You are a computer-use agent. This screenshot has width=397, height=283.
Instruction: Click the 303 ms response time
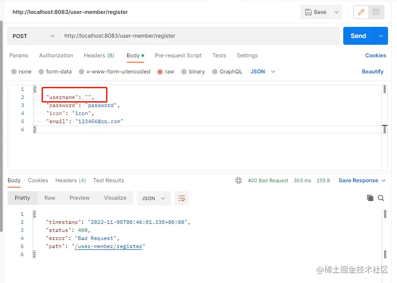tap(302, 180)
